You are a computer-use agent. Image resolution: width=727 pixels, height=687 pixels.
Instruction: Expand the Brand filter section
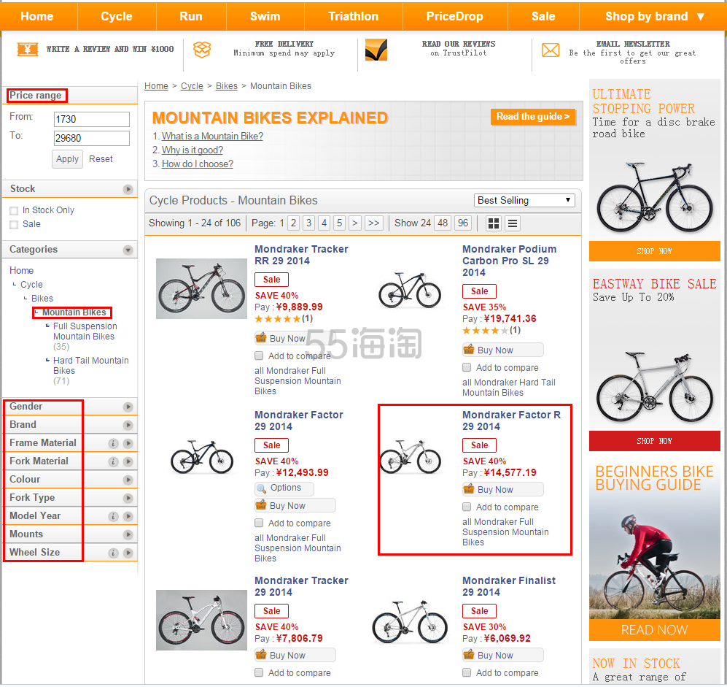[128, 425]
